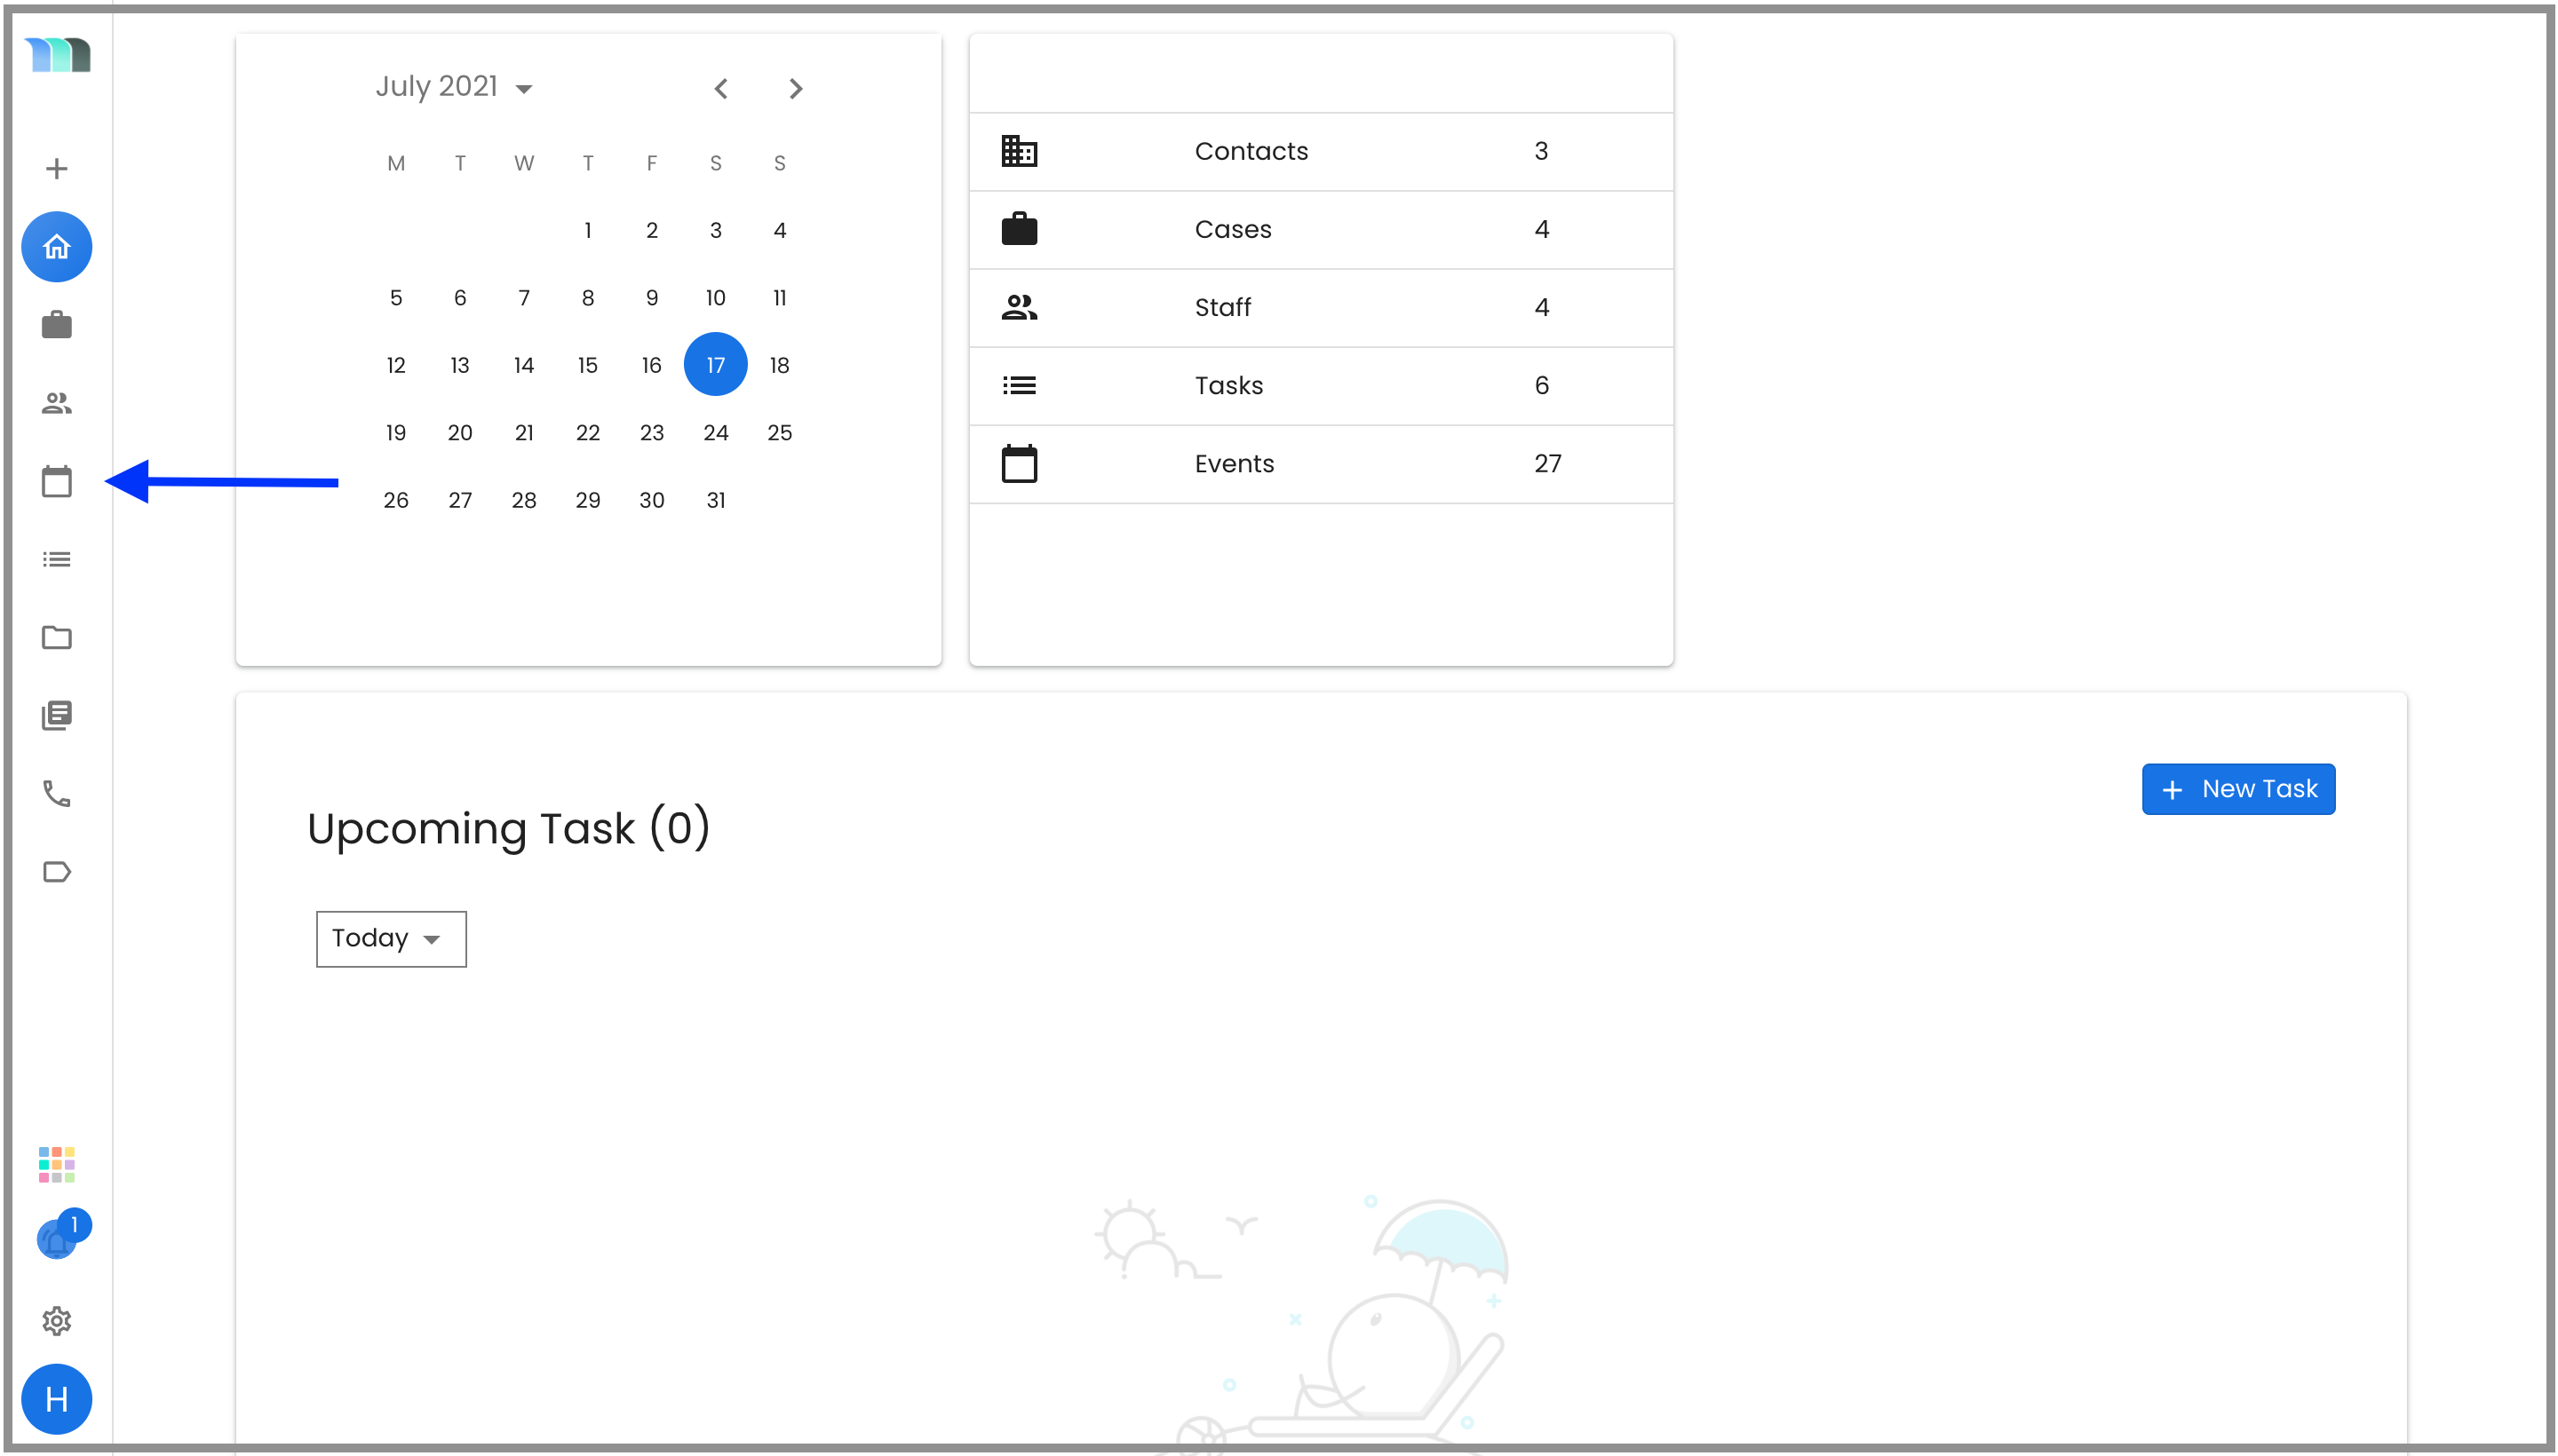Screen dimensions: 2558x1456
Task: Click the add new item plus button
Action: [56, 169]
